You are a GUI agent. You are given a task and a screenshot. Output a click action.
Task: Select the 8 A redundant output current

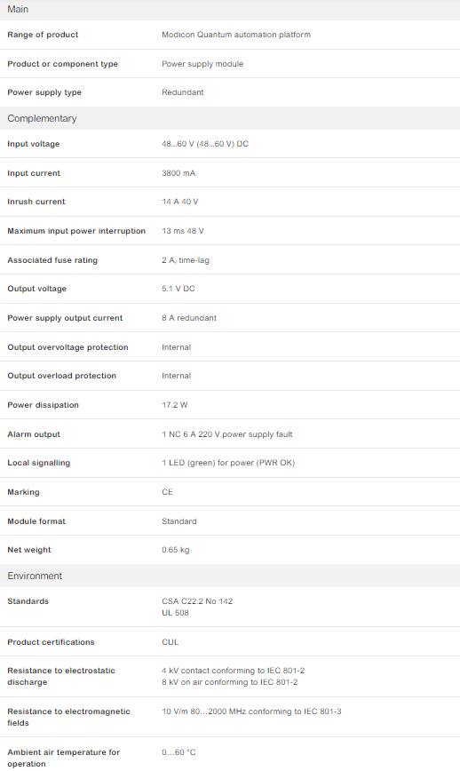pyautogui.click(x=189, y=318)
